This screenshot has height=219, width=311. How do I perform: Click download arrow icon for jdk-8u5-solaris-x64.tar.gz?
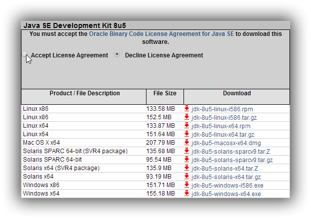tap(186, 177)
